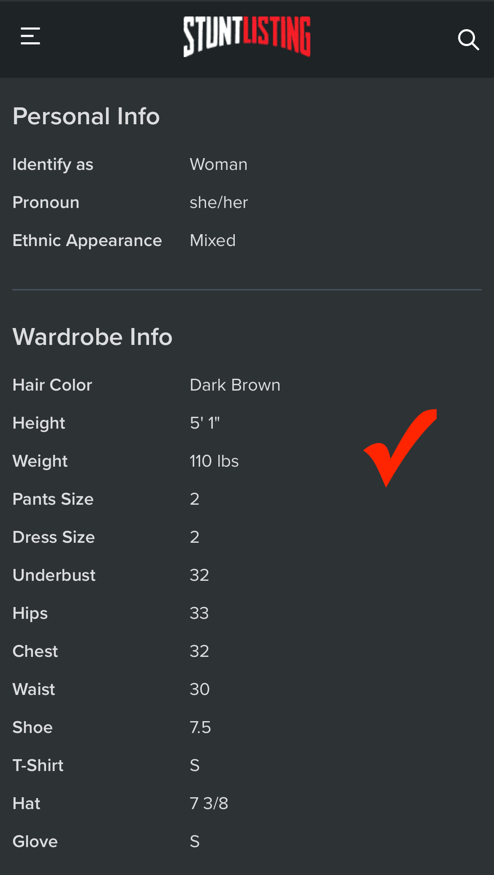
Task: Select the Wardrobe Info heading
Action: click(92, 337)
